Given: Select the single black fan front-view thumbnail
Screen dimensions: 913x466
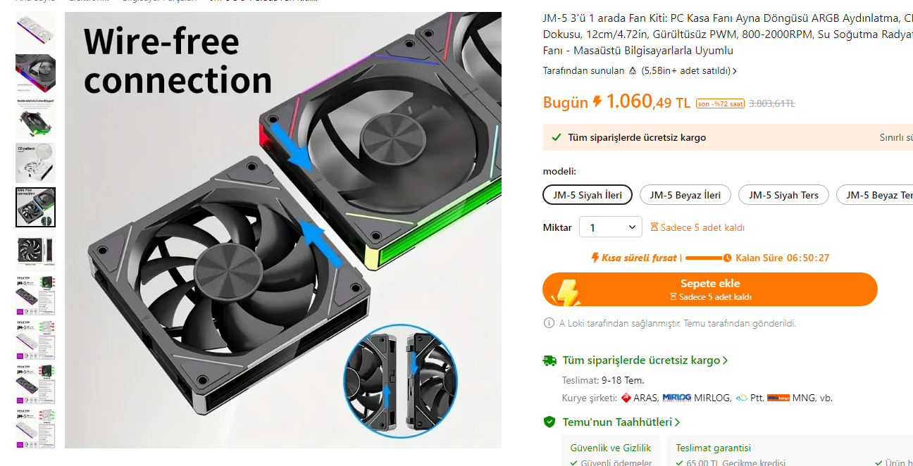Looking at the screenshot, I should coord(35,251).
